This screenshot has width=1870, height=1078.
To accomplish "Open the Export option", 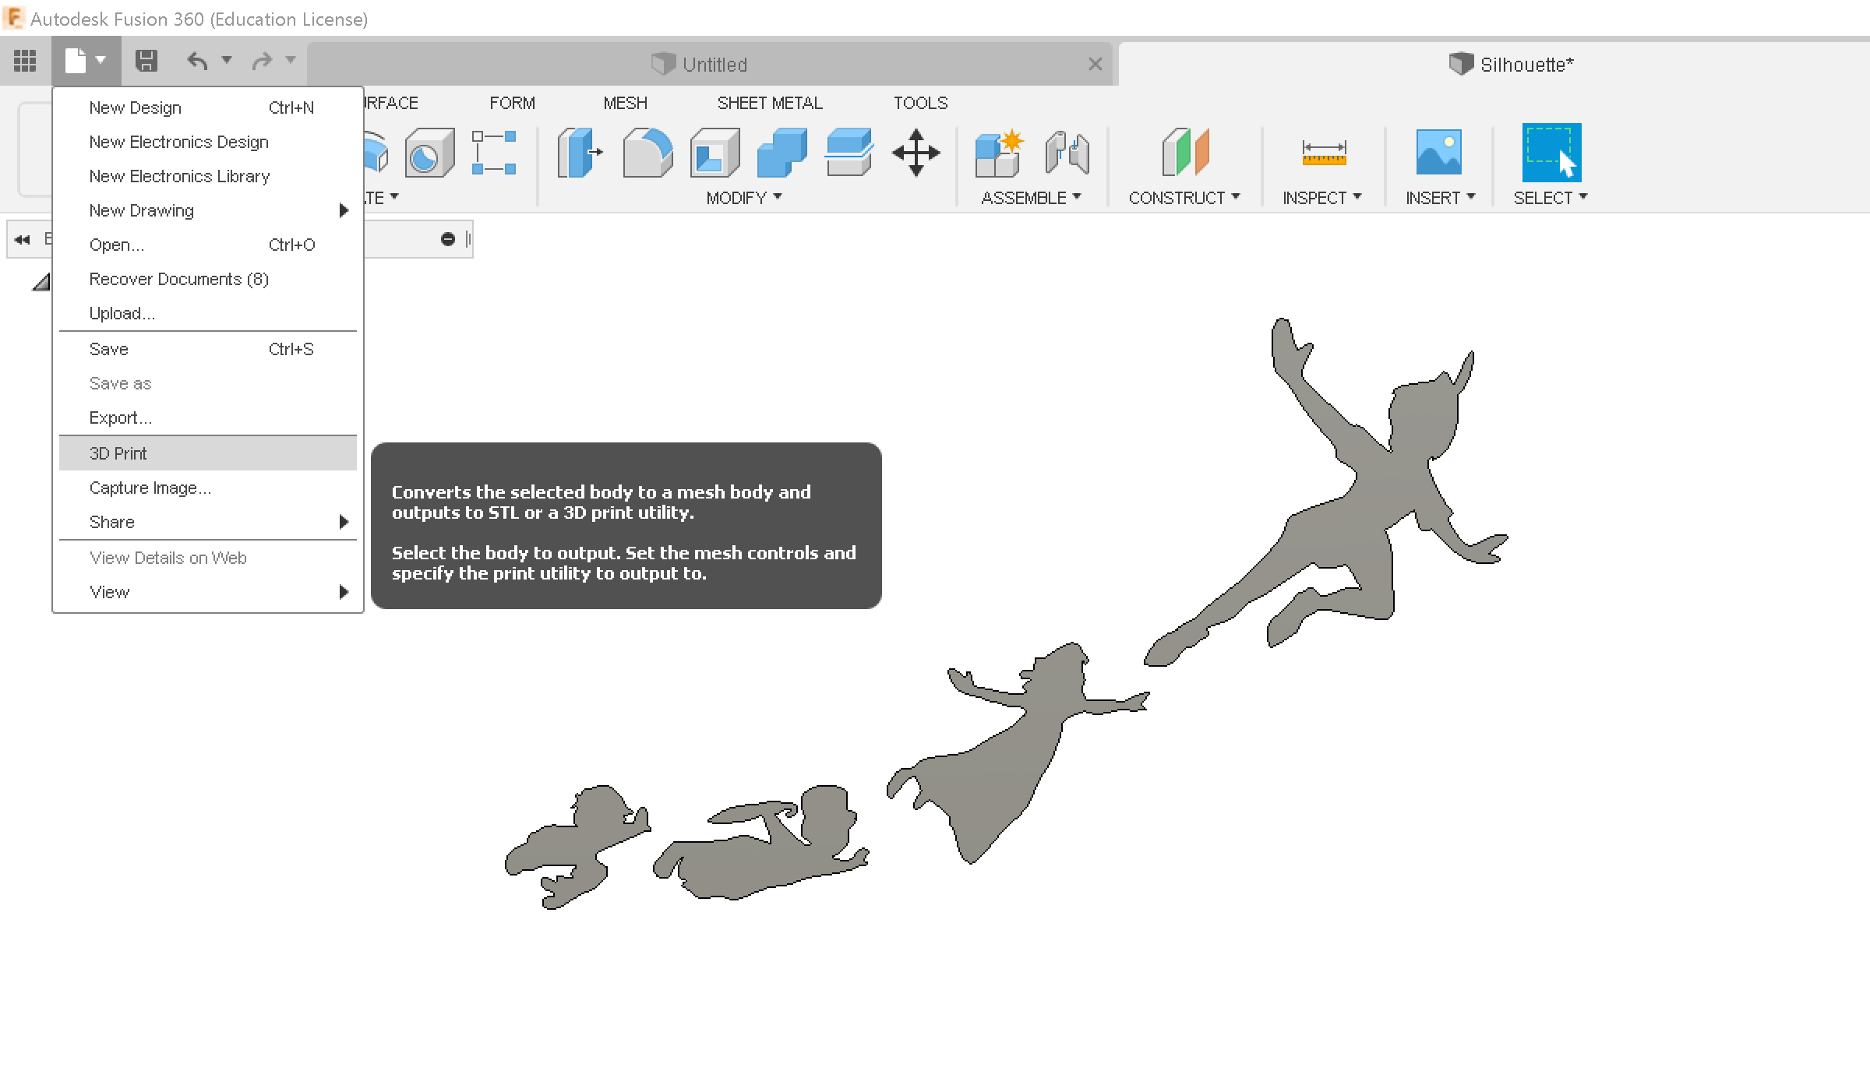I will pyautogui.click(x=119, y=417).
